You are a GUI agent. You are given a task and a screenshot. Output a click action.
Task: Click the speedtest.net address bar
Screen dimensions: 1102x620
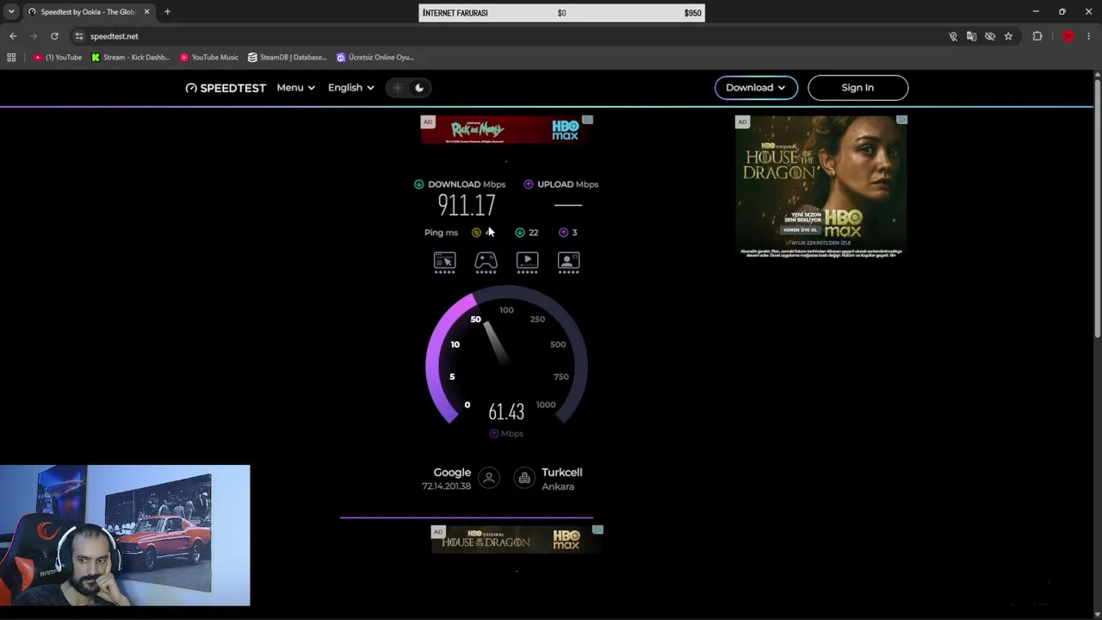tap(508, 36)
